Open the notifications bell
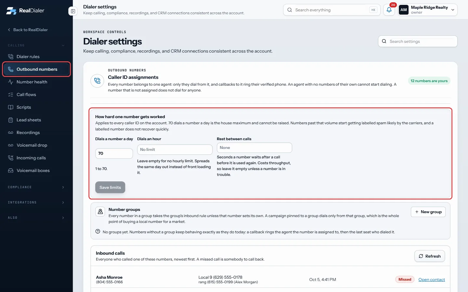Image resolution: width=468 pixels, height=292 pixels. coord(389,10)
